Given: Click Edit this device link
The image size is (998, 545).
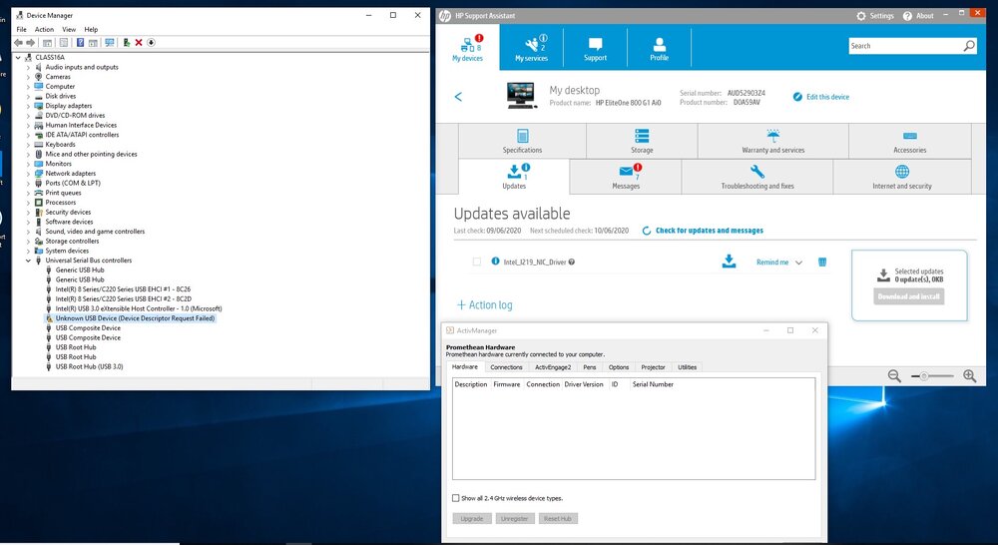Looking at the screenshot, I should click(827, 97).
